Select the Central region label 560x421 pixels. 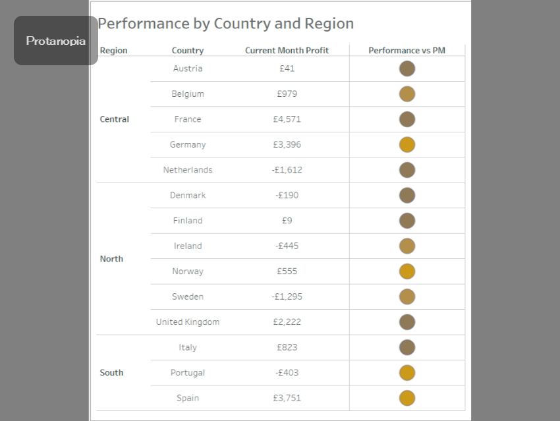point(115,119)
